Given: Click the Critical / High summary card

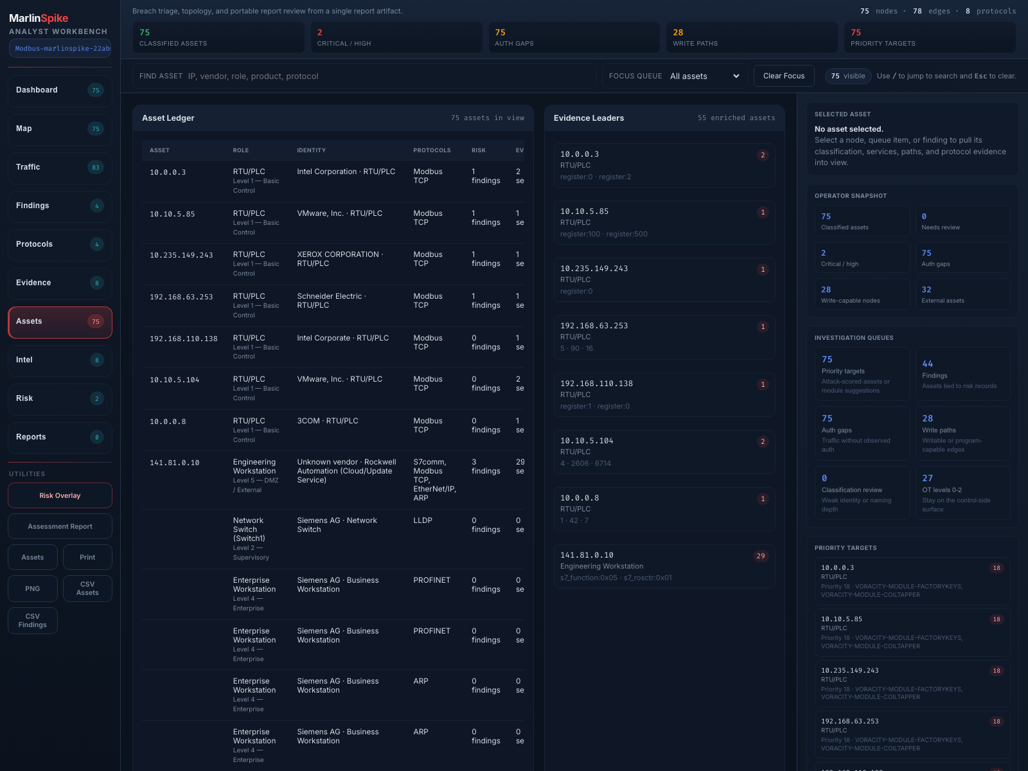Looking at the screenshot, I should [x=396, y=37].
